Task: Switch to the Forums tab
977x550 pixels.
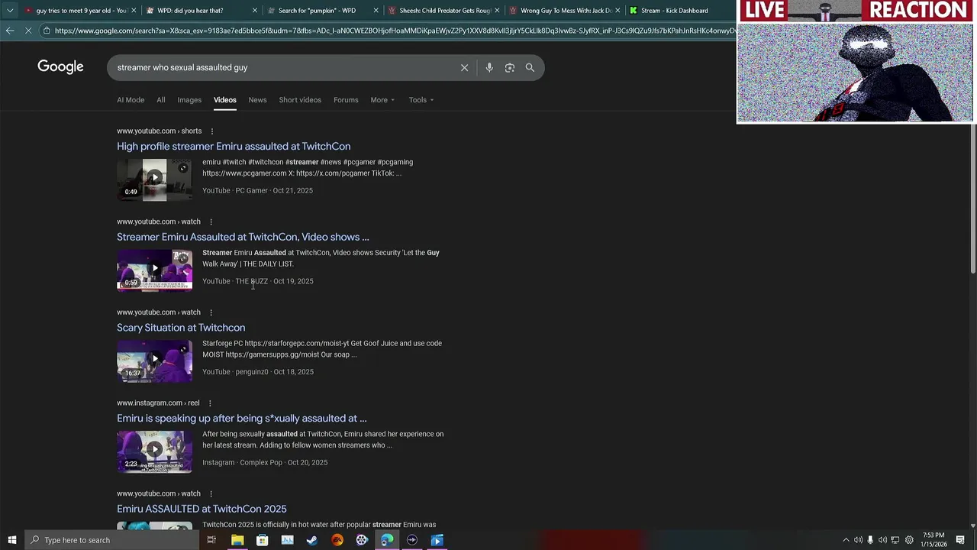Action: coord(346,100)
